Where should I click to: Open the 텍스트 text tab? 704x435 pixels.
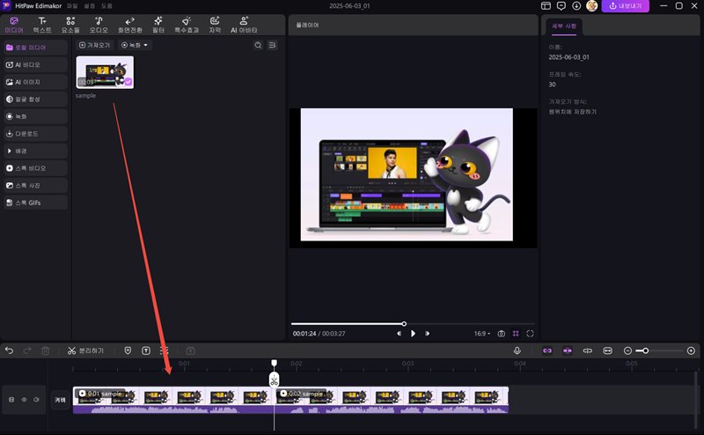point(42,26)
